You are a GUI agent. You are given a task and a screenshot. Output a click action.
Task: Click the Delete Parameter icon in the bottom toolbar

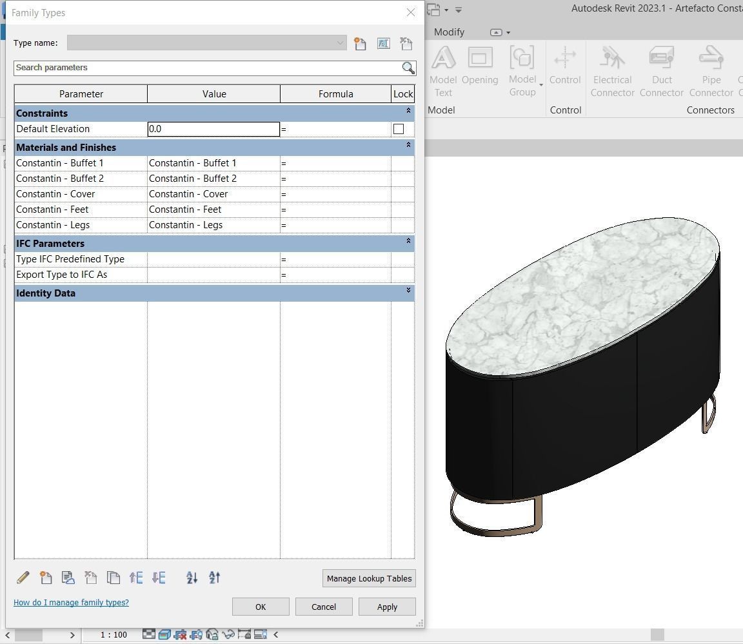coord(90,577)
